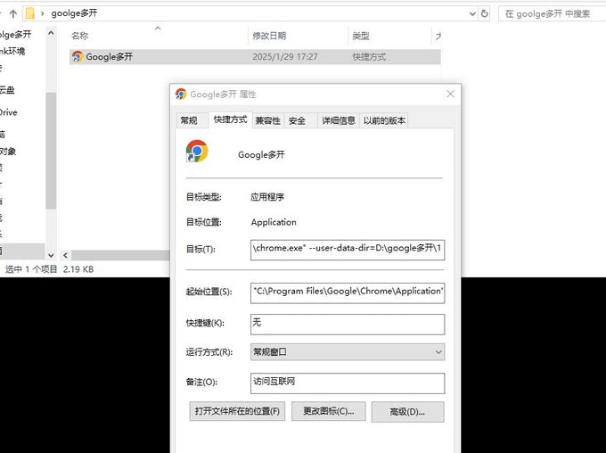
Task: Click the goolge多开 breadcrumb path segment
Action: click(x=74, y=13)
